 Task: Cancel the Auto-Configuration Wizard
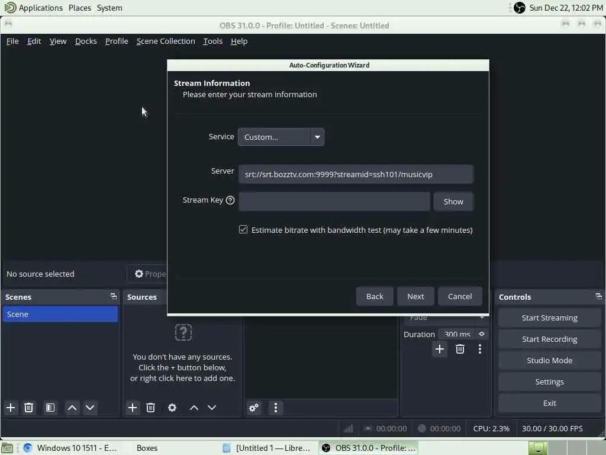[x=460, y=296]
